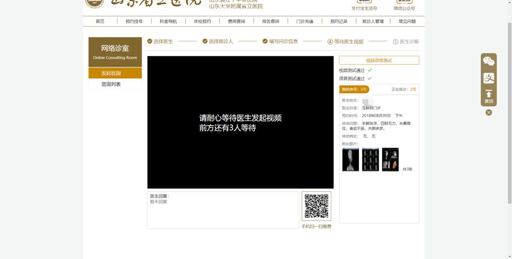Click the 置顶 back-to-top icon
This screenshot has width=512, height=259.
pos(489,96)
